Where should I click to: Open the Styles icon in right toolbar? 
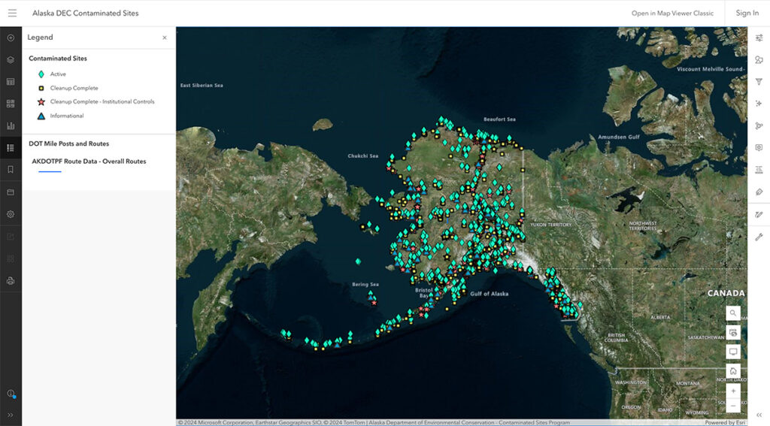pos(759,60)
